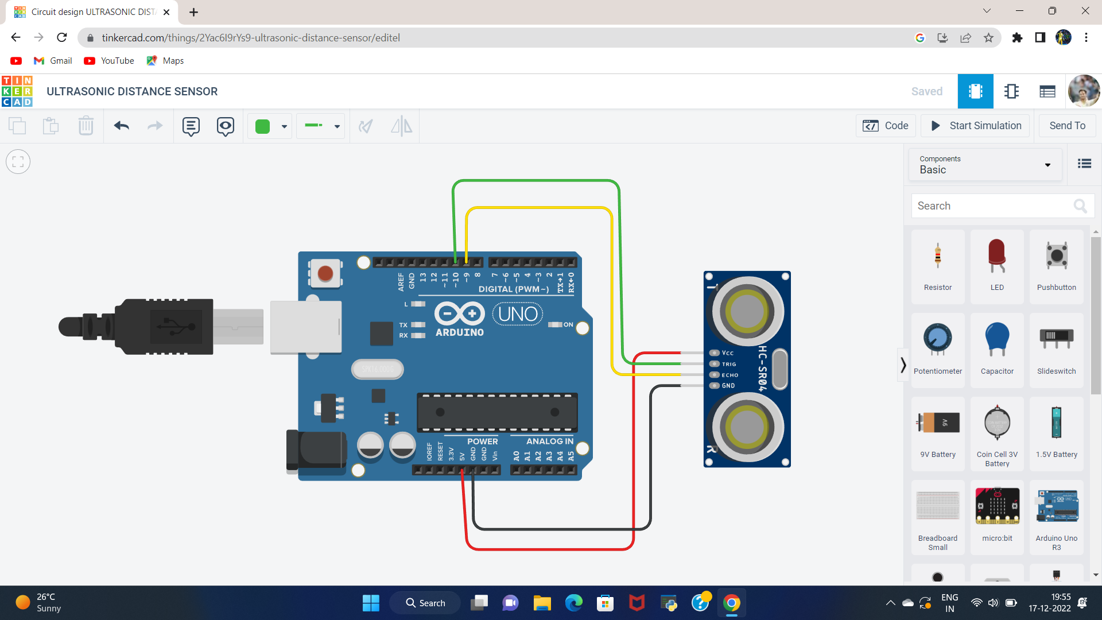The height and width of the screenshot is (620, 1102).
Task: Open the wire color dropdown
Action: point(284,126)
